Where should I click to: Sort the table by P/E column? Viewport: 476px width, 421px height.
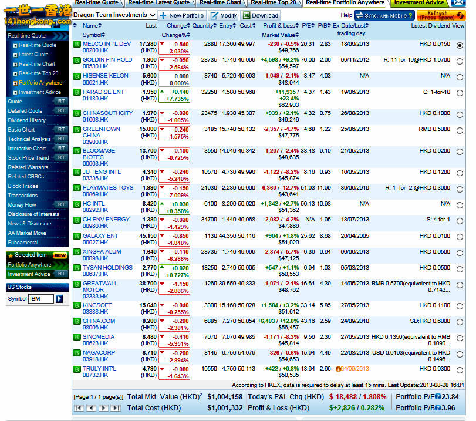(x=308, y=26)
